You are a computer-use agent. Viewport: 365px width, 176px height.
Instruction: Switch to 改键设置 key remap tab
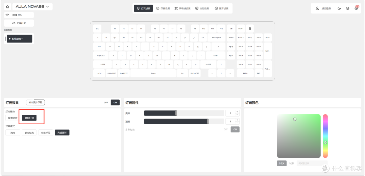[x=163, y=8]
